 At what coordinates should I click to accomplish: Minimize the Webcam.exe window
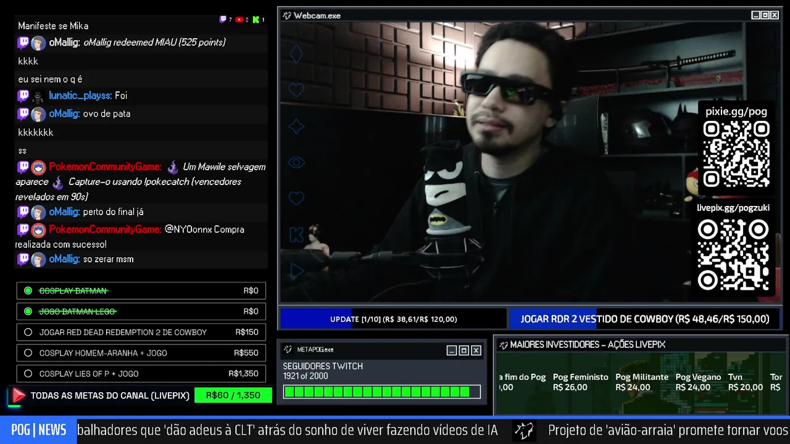coord(755,15)
